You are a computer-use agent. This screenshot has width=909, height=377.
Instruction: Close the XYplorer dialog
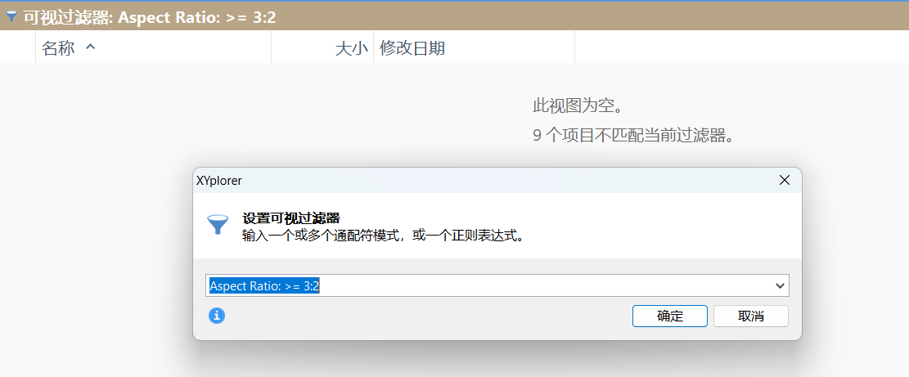tap(785, 180)
